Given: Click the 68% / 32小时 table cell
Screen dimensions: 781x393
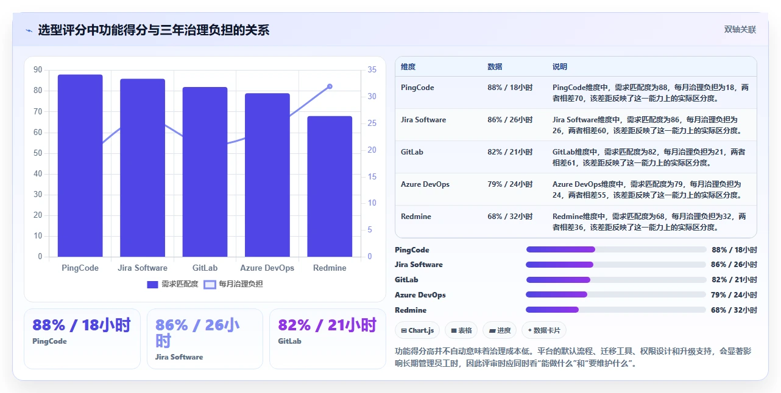Looking at the screenshot, I should point(510,217).
